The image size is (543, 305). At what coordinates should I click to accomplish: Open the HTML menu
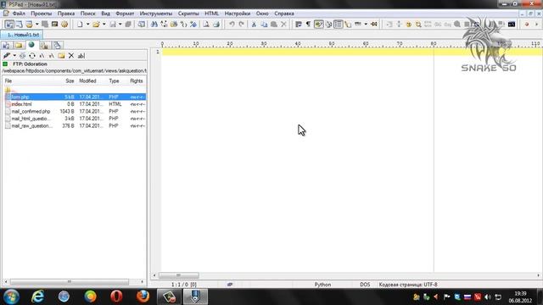(x=211, y=14)
